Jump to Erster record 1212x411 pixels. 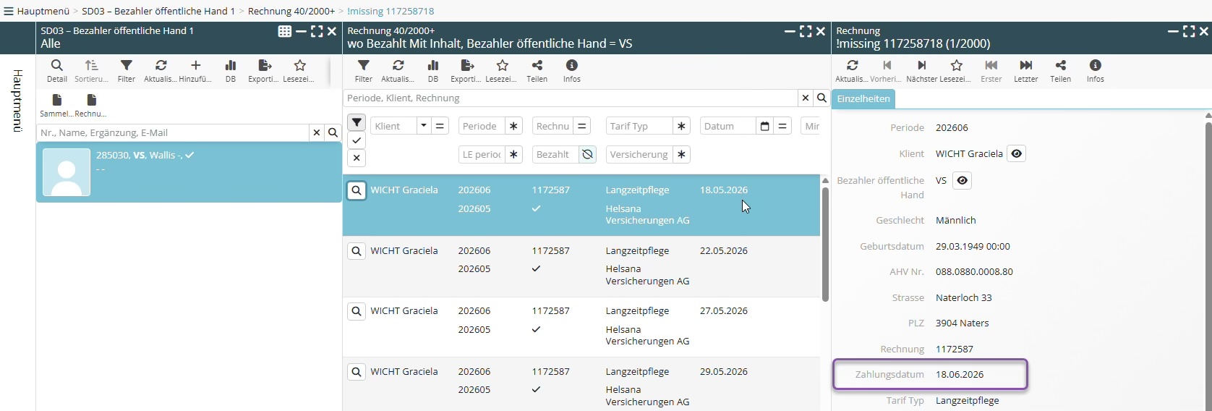[x=991, y=71]
